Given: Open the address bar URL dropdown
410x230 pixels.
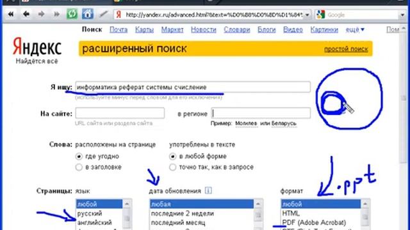Looking at the screenshot, I should (x=307, y=15).
